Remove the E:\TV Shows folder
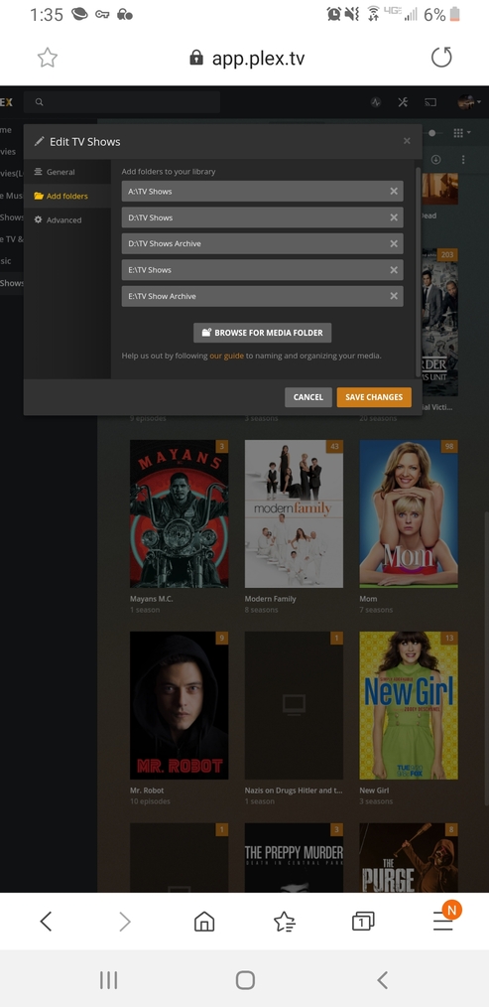The image size is (489, 1007). (x=394, y=270)
